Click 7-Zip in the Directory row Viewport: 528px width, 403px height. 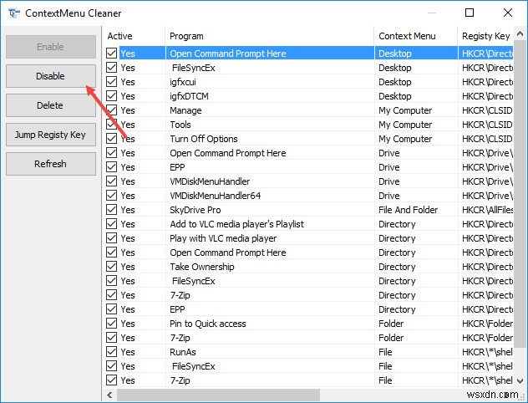180,295
